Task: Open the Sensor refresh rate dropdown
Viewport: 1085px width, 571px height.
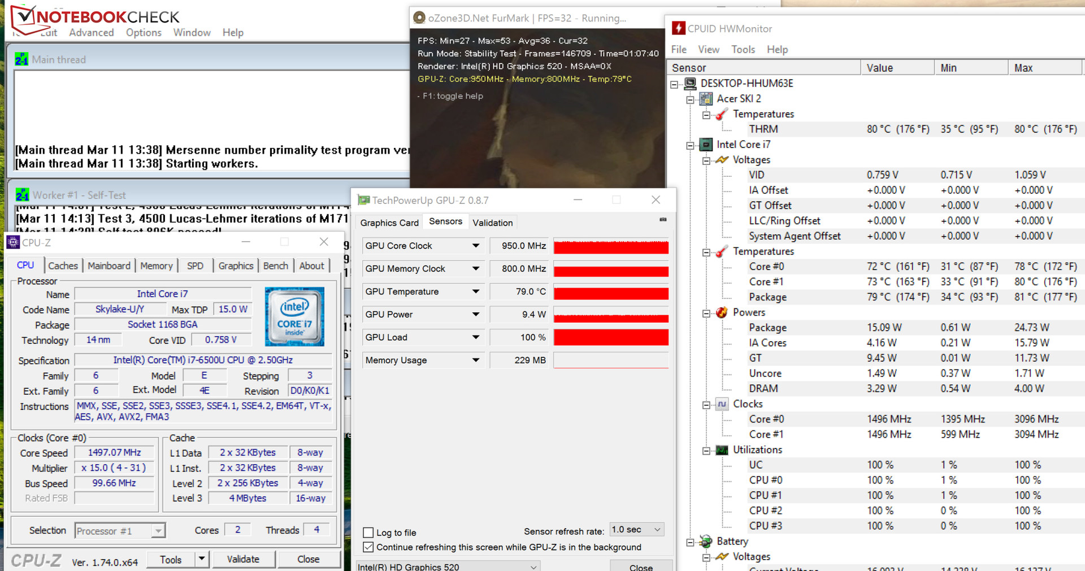Action: tap(636, 529)
